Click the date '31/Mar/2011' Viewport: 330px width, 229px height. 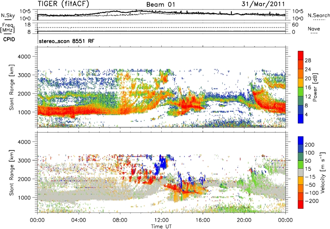(263, 4)
